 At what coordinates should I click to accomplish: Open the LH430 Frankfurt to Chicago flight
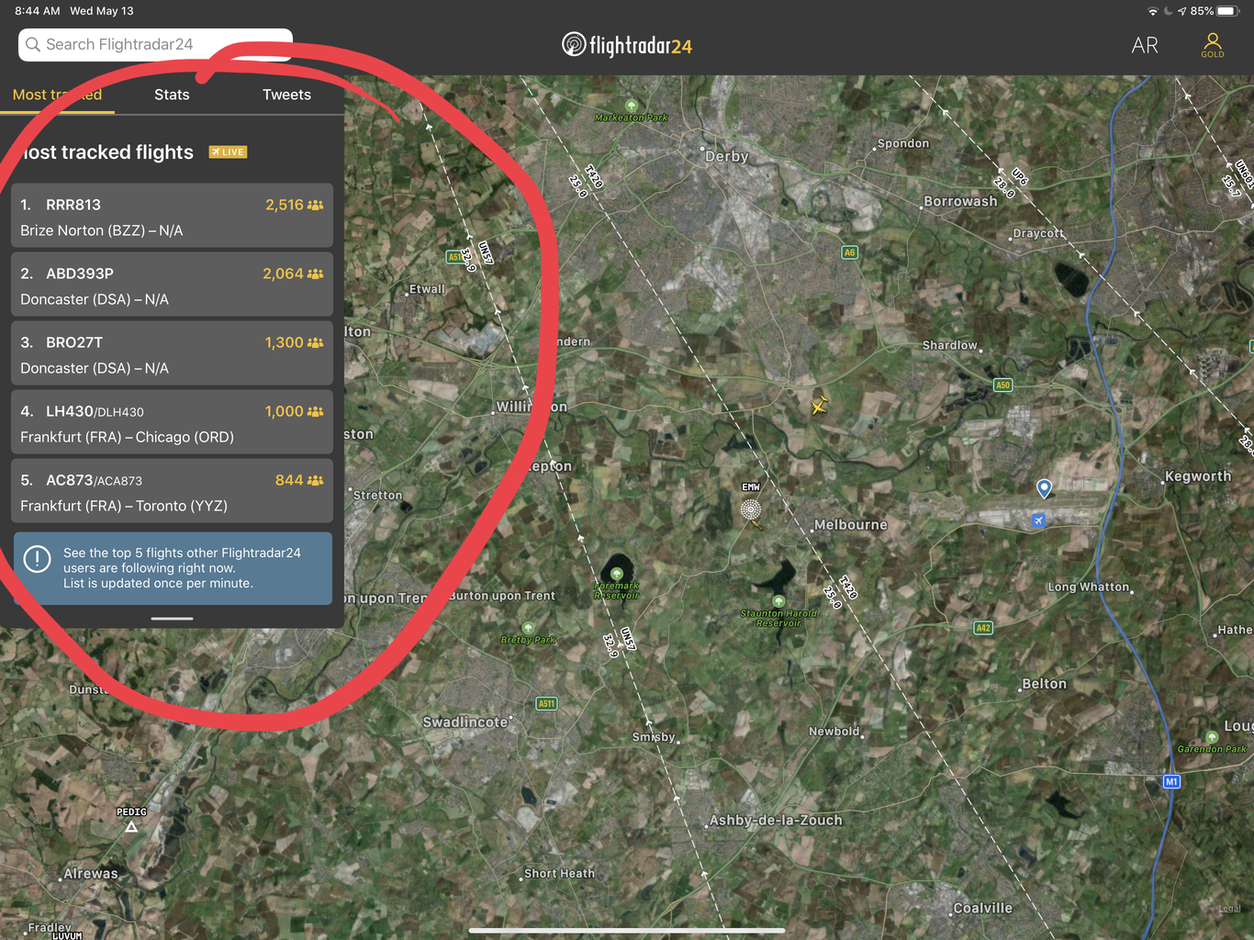[172, 422]
